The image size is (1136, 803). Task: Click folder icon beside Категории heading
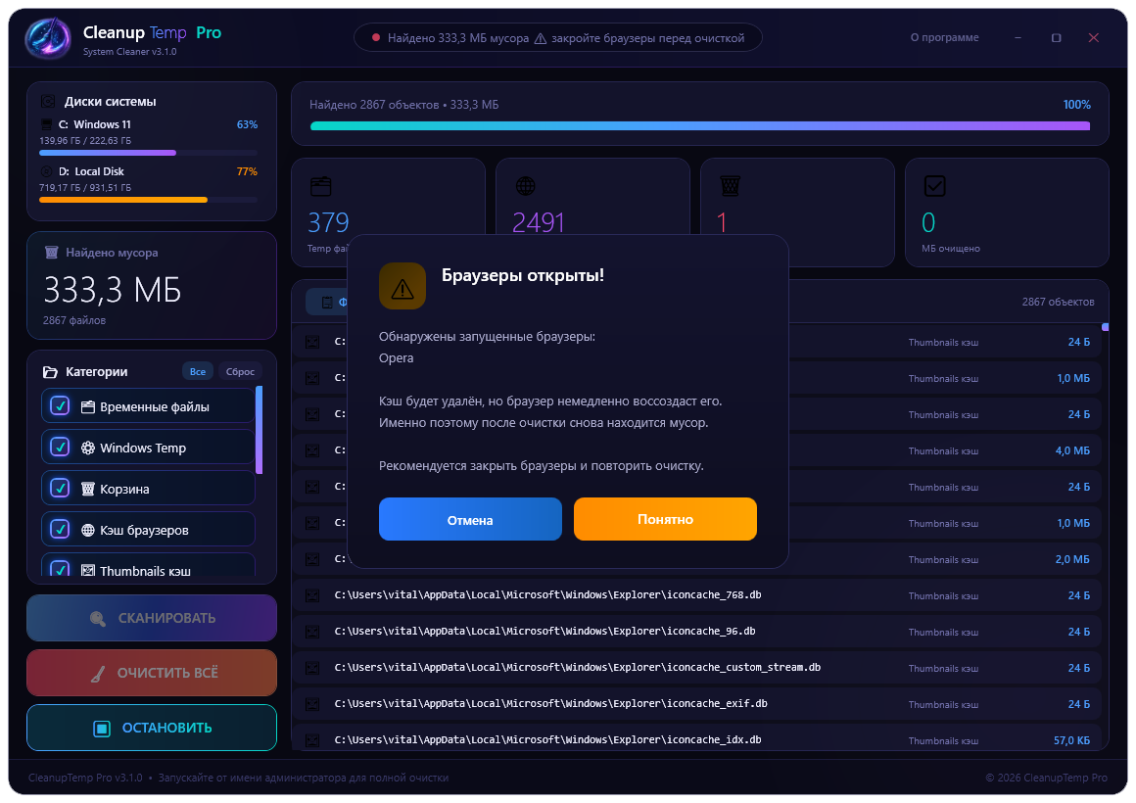[x=50, y=372]
